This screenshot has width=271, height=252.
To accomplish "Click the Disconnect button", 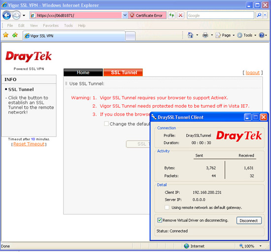I will coord(249,221).
